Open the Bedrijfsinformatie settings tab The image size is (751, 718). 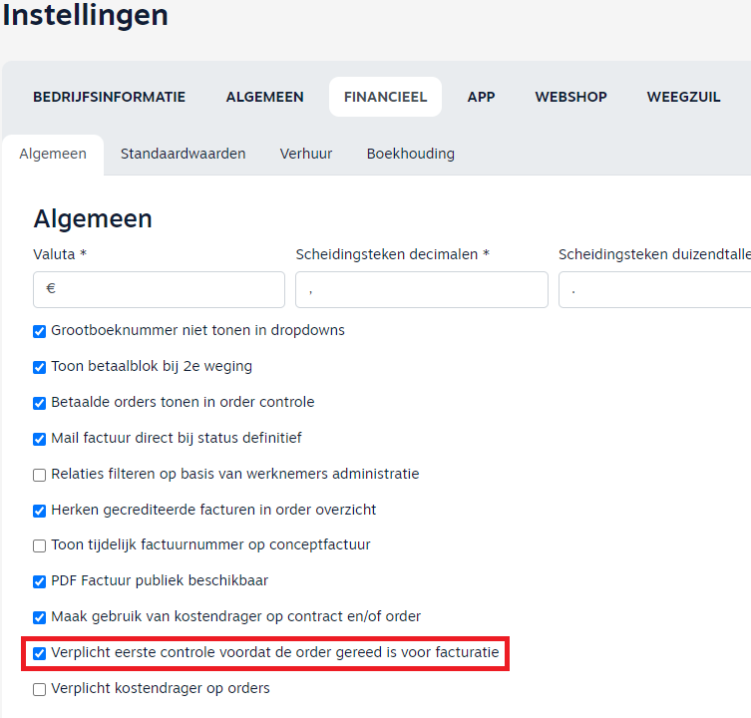click(x=109, y=97)
